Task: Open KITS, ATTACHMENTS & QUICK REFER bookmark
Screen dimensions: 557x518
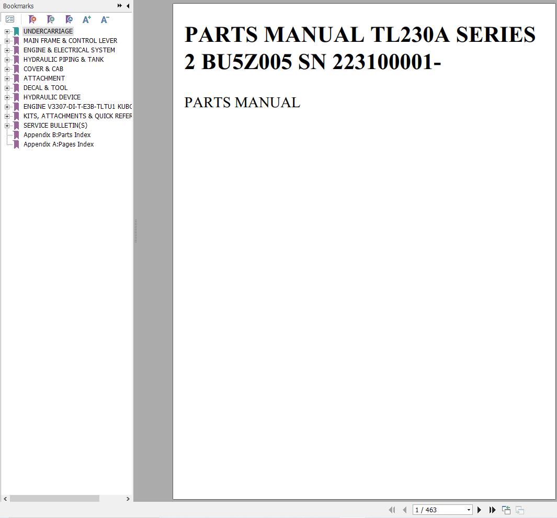Action: point(77,116)
